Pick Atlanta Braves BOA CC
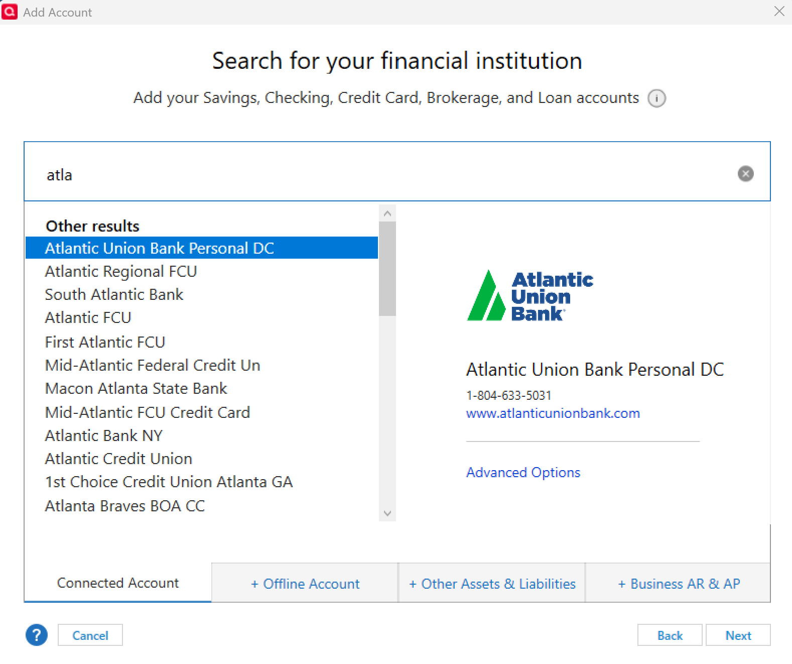This screenshot has width=792, height=664. [x=202, y=506]
